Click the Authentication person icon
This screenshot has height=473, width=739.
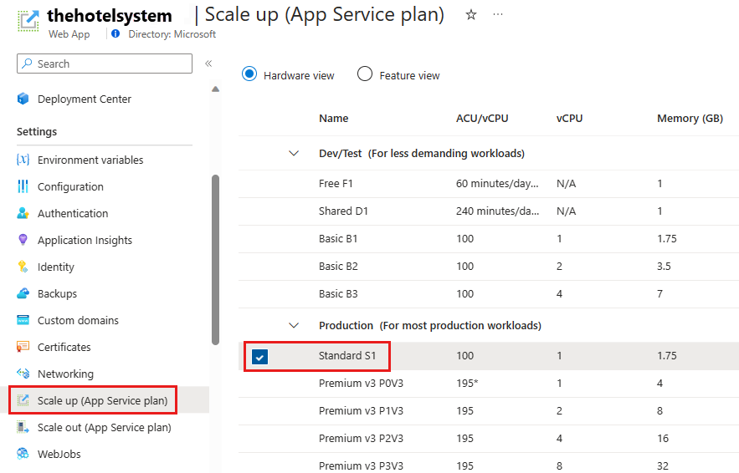pyautogui.click(x=23, y=213)
